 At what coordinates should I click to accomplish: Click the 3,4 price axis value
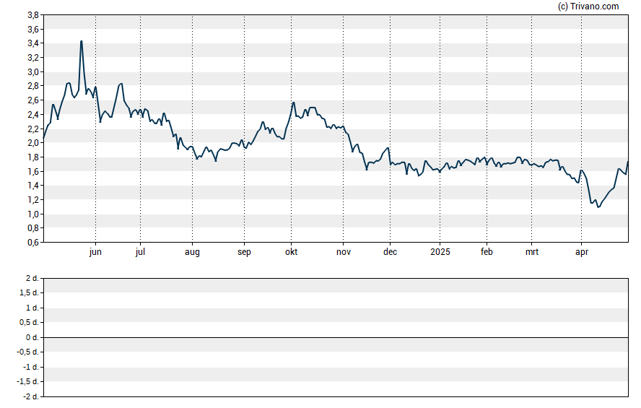tap(33, 43)
